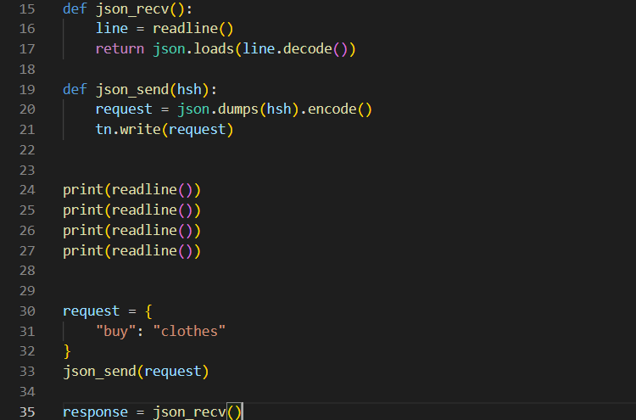This screenshot has width=636, height=420.
Task: Click the json_send function name on line 19
Action: tap(132, 90)
